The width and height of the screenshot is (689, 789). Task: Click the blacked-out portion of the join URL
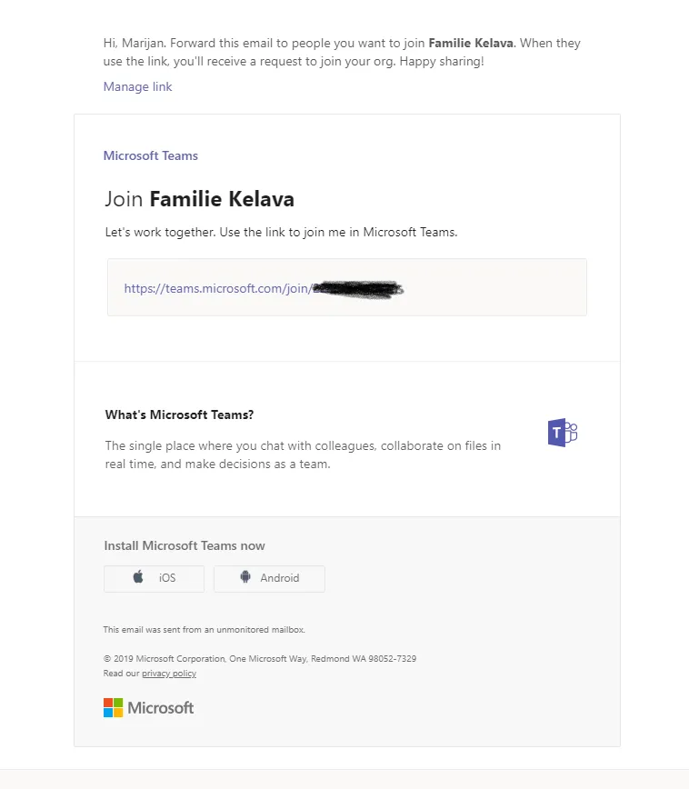[358, 289]
